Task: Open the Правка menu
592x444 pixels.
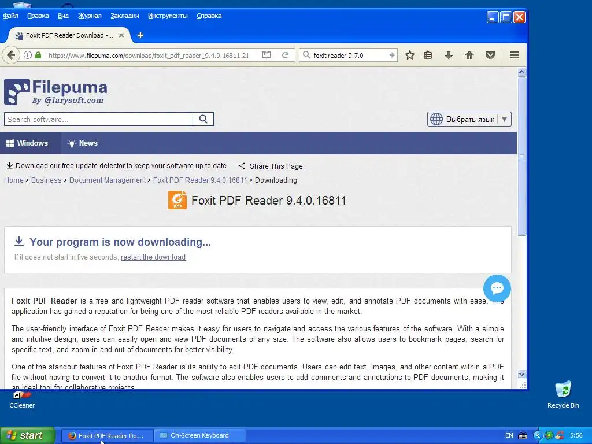Action: (38, 16)
